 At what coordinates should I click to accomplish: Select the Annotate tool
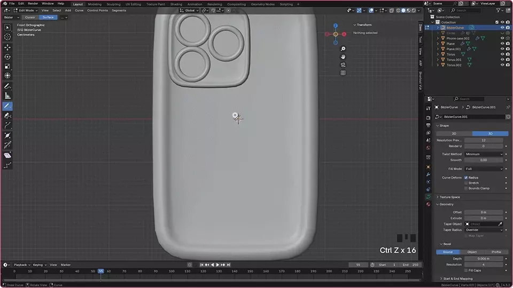[7, 86]
